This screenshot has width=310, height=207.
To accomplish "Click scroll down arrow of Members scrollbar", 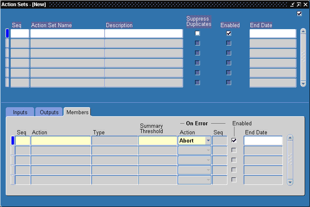I will (290, 182).
